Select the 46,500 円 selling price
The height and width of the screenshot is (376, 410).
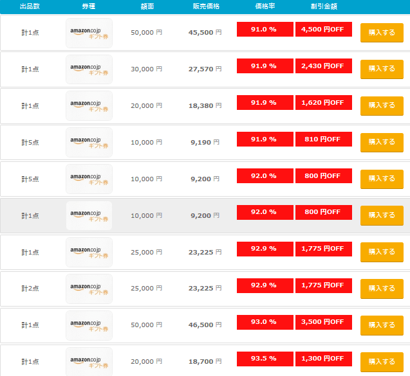pyautogui.click(x=205, y=325)
